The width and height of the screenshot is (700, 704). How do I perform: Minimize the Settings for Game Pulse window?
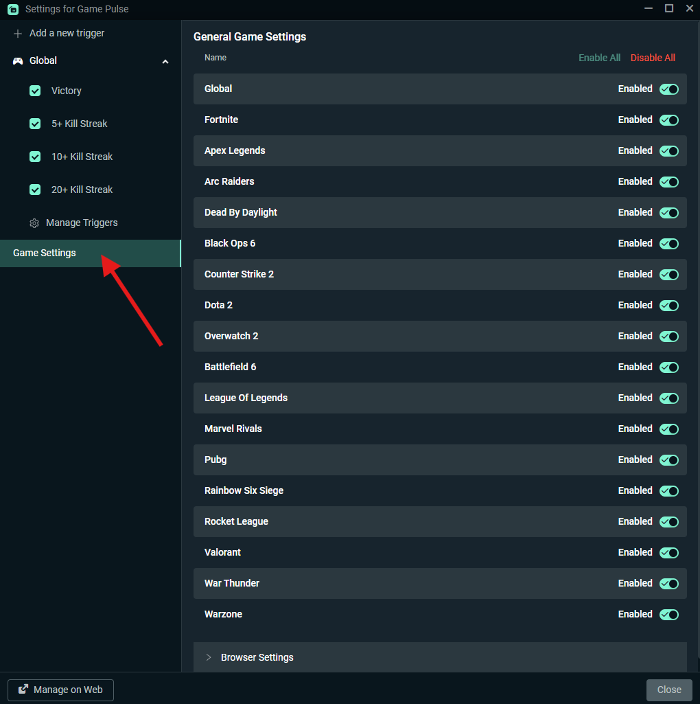[x=649, y=8]
